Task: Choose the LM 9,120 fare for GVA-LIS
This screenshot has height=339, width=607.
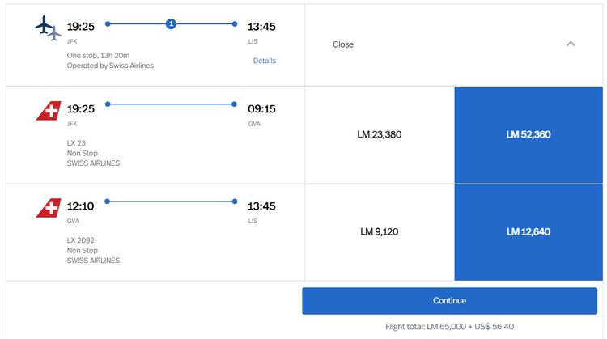Action: click(380, 231)
